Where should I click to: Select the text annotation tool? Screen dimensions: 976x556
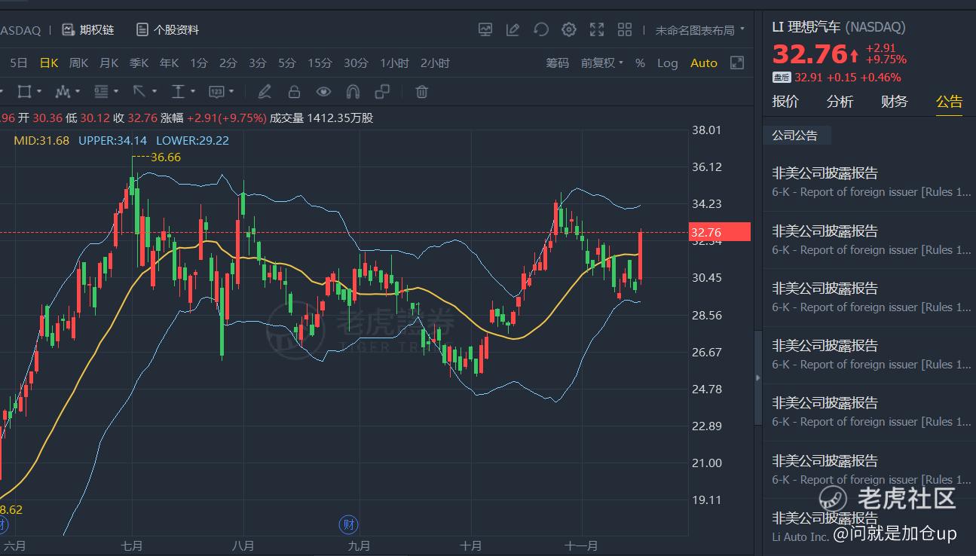(178, 92)
